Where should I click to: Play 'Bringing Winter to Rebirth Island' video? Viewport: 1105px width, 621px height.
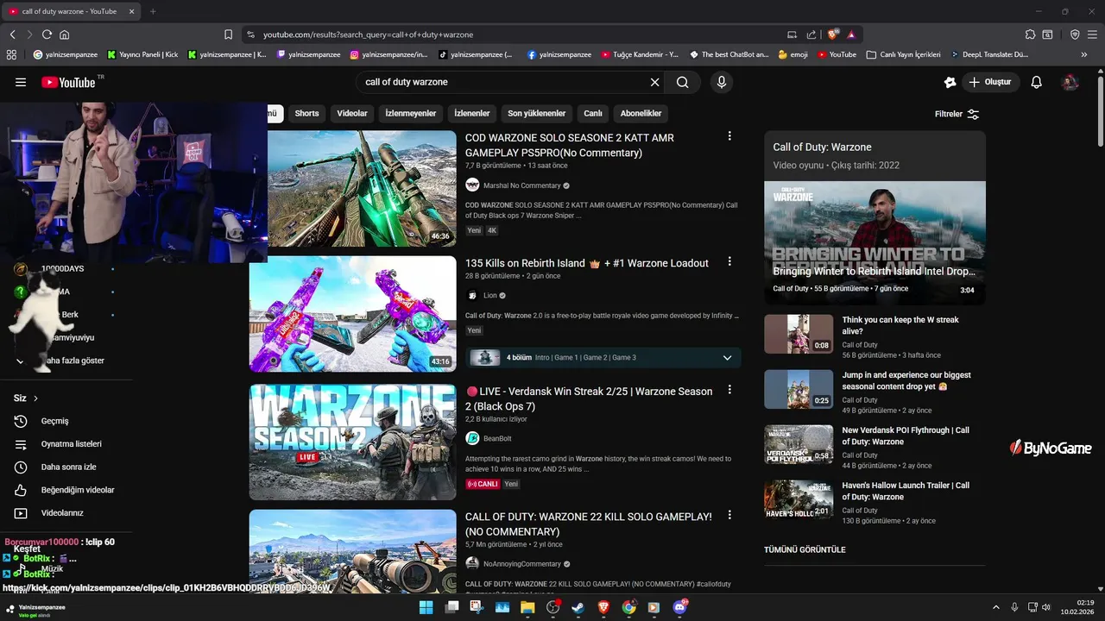[875, 242]
